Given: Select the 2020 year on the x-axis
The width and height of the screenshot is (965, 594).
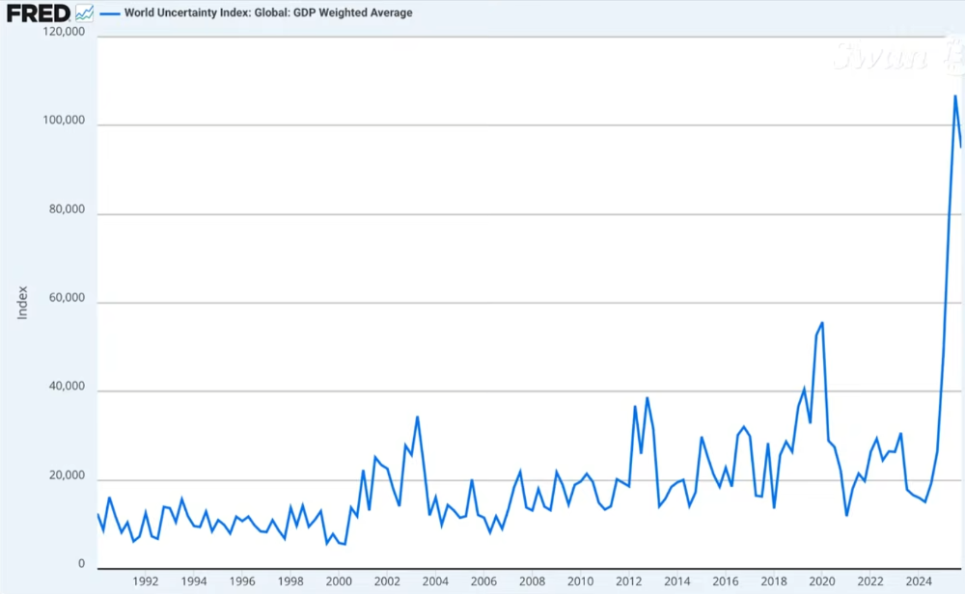Looking at the screenshot, I should [x=822, y=581].
